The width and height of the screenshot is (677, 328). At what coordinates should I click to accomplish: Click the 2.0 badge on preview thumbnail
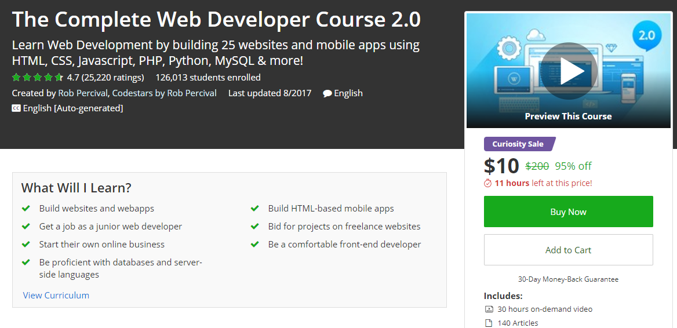(x=647, y=35)
